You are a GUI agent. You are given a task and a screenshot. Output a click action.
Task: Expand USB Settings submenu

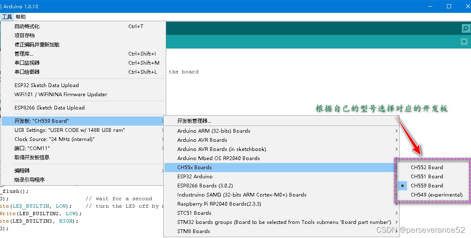(83, 130)
